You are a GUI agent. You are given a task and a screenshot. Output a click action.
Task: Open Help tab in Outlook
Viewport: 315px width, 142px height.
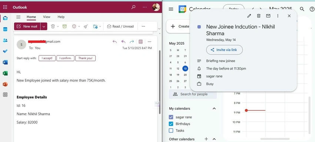coord(61,17)
